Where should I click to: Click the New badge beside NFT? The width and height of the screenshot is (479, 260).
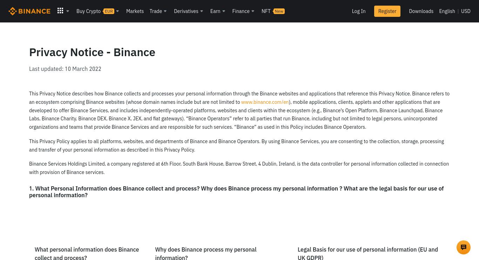pyautogui.click(x=279, y=11)
